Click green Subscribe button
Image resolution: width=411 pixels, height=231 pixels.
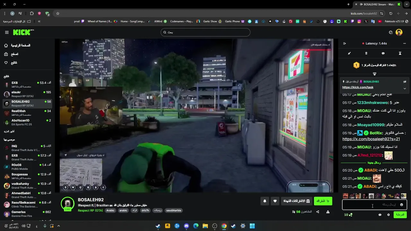coord(323,201)
